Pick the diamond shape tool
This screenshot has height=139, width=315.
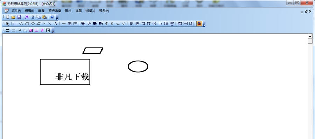[33, 24]
